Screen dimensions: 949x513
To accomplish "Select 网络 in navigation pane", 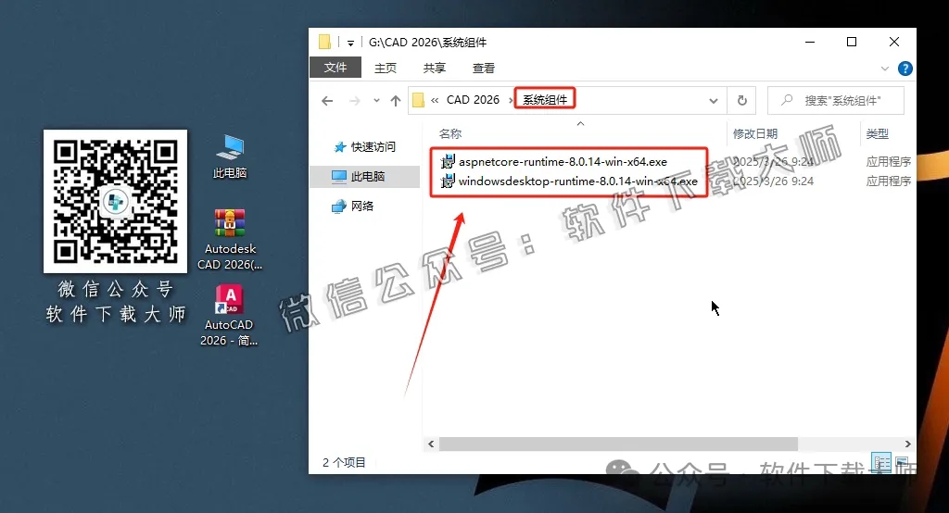I will pos(353,206).
